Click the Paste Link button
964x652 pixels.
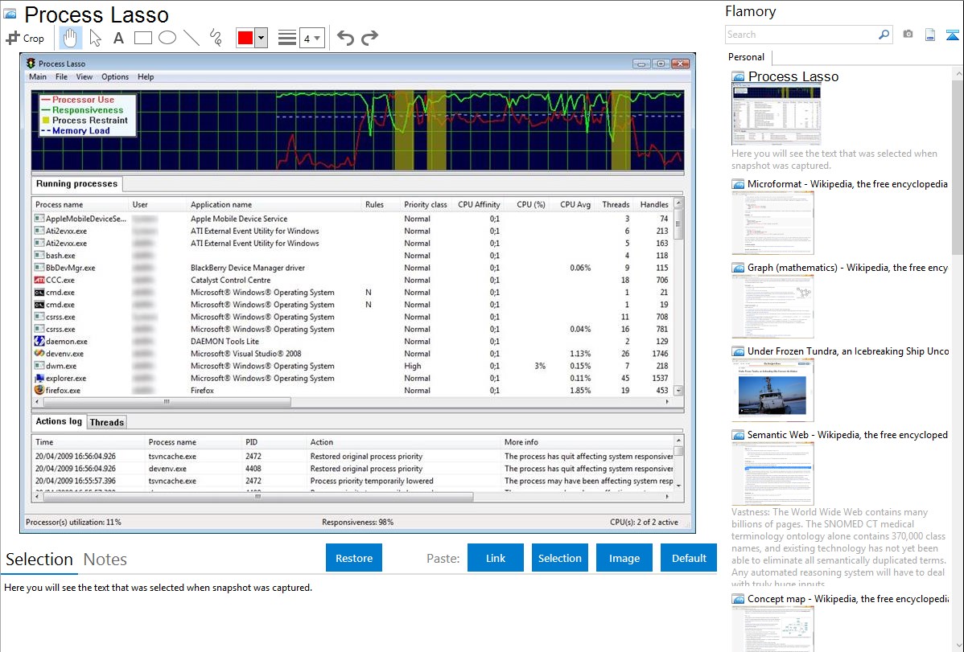click(x=496, y=558)
